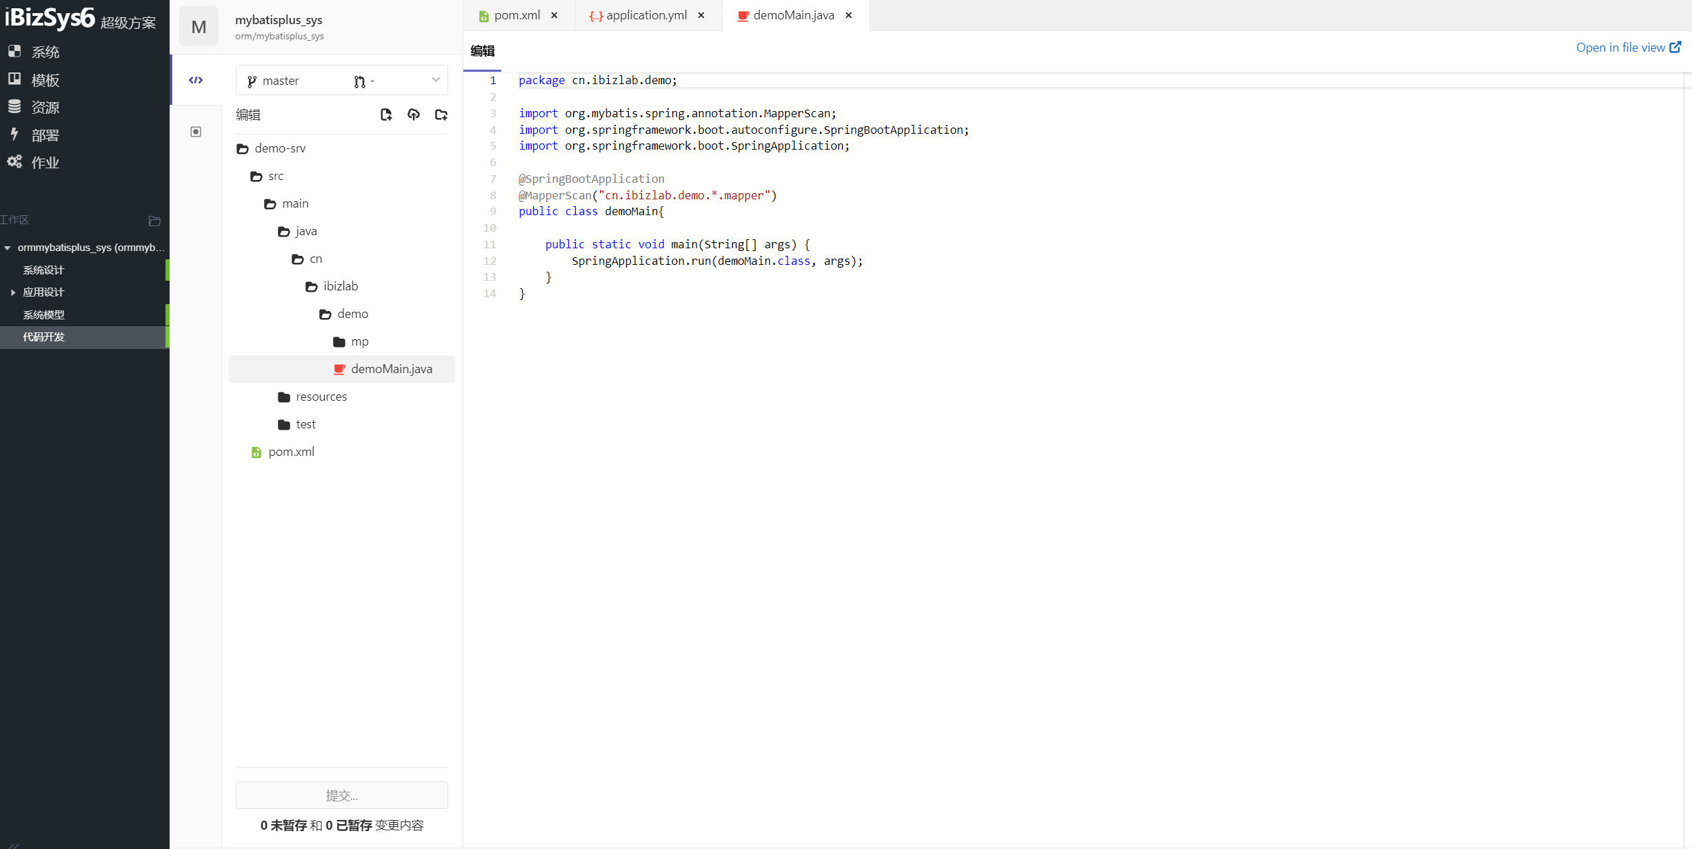This screenshot has height=849, width=1692.
Task: Open the 资源 database icon
Action: pos(14,106)
